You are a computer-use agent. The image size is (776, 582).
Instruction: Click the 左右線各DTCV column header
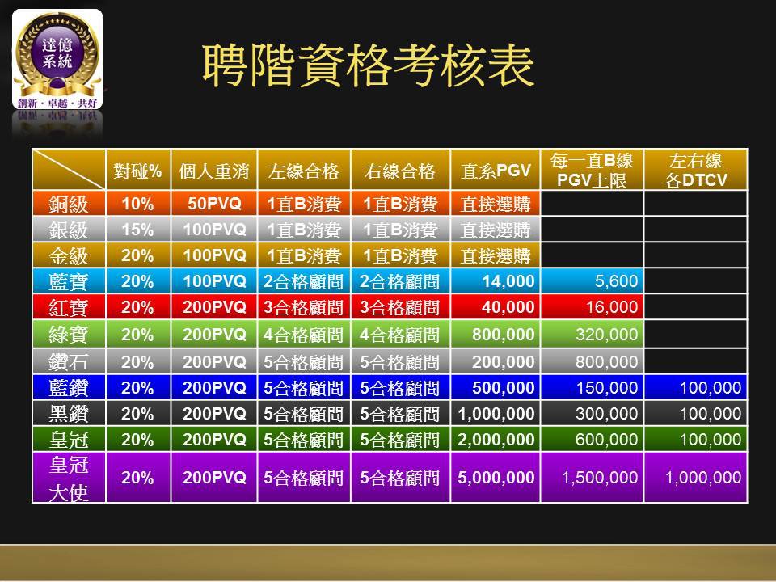[695, 170]
